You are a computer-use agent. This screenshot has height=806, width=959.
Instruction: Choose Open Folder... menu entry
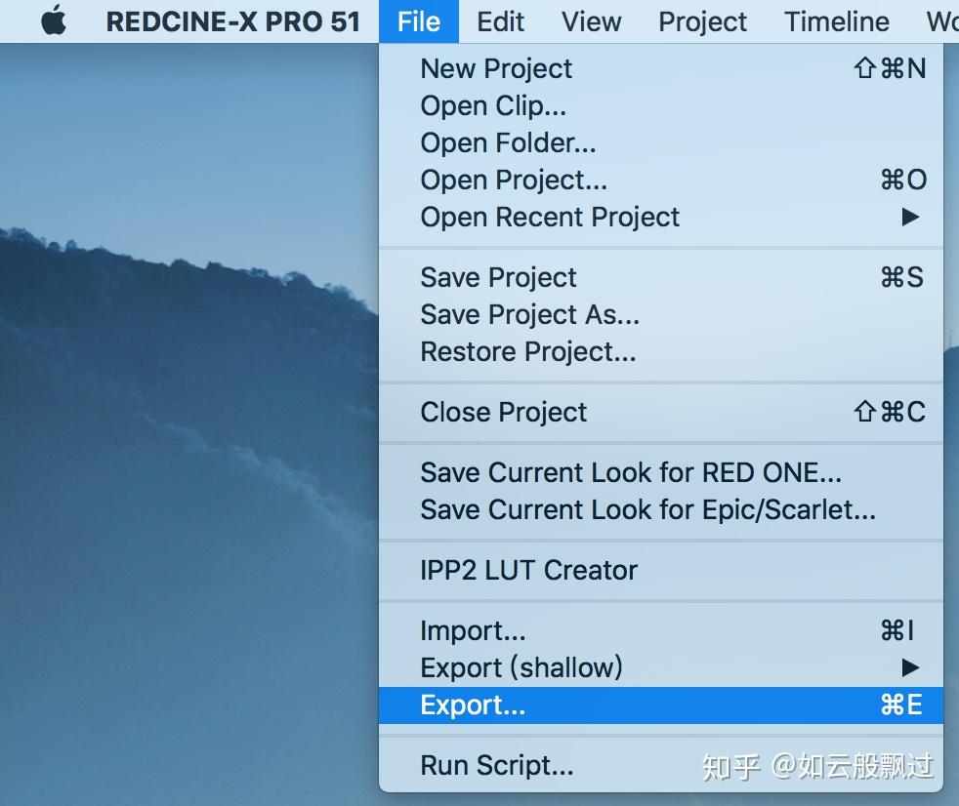click(508, 142)
